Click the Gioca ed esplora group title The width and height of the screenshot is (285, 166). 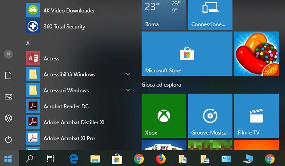click(161, 85)
